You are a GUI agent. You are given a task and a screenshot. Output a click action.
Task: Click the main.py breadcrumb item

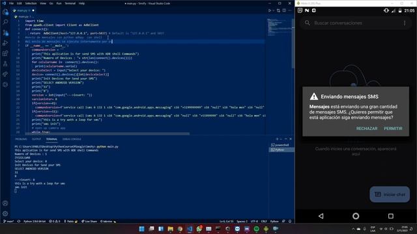pyautogui.click(x=23, y=16)
